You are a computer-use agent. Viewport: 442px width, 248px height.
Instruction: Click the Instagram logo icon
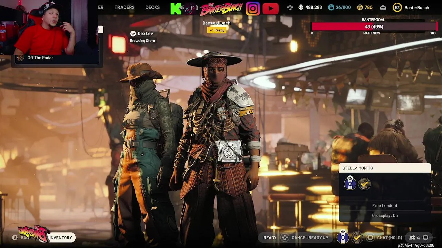pos(253,9)
